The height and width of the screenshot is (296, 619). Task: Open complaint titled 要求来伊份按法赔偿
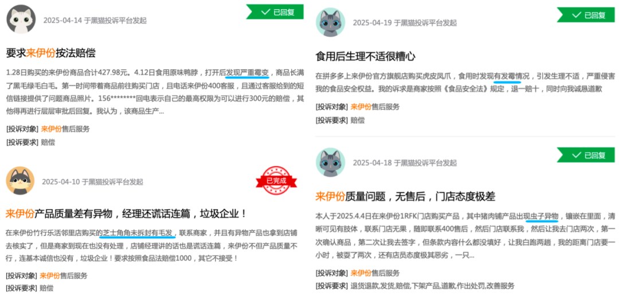coord(51,53)
